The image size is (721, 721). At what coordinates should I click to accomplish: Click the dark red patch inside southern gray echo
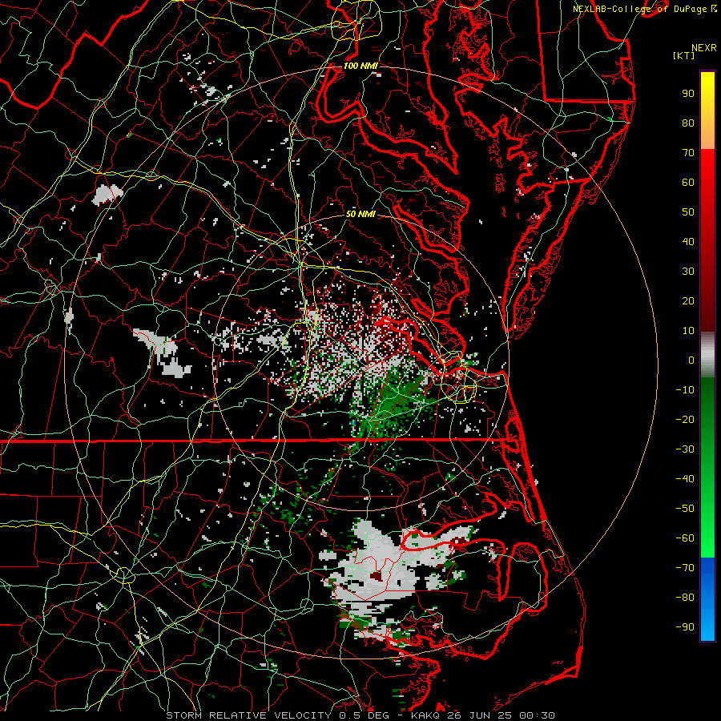pos(377,576)
